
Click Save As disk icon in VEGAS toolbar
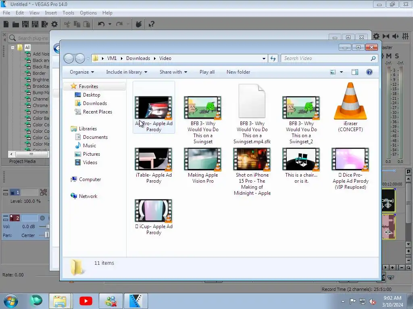tap(35, 24)
